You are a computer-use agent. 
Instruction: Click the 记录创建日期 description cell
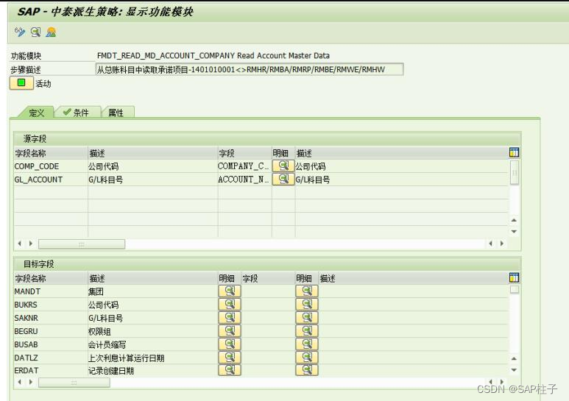[153, 371]
